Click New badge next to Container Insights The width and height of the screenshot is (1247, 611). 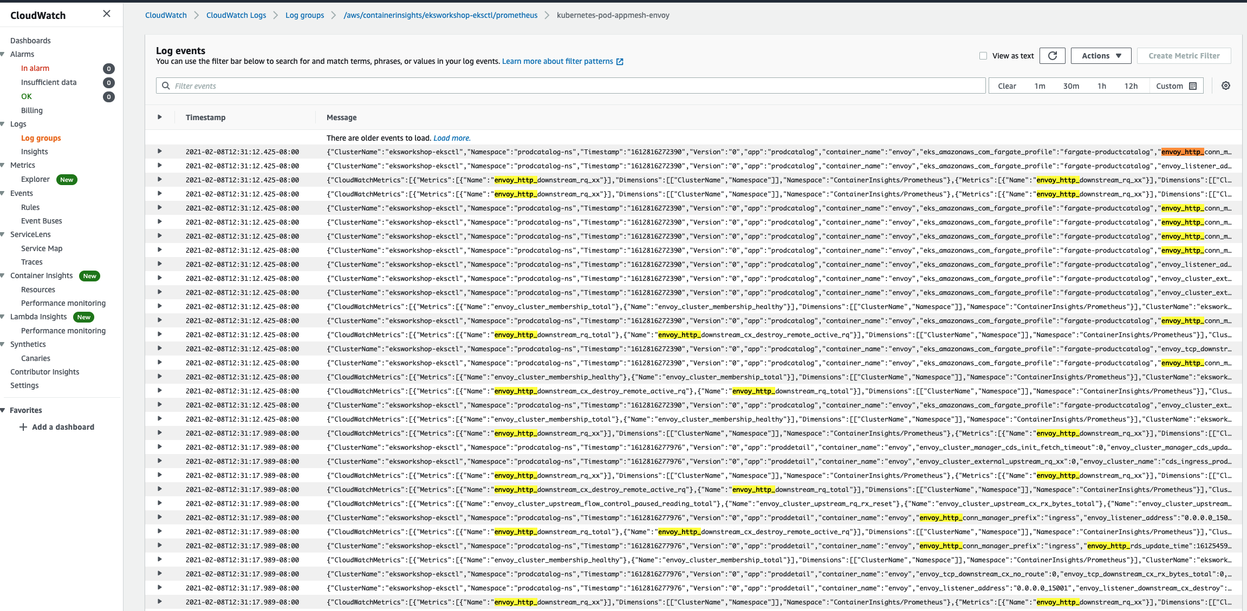90,276
